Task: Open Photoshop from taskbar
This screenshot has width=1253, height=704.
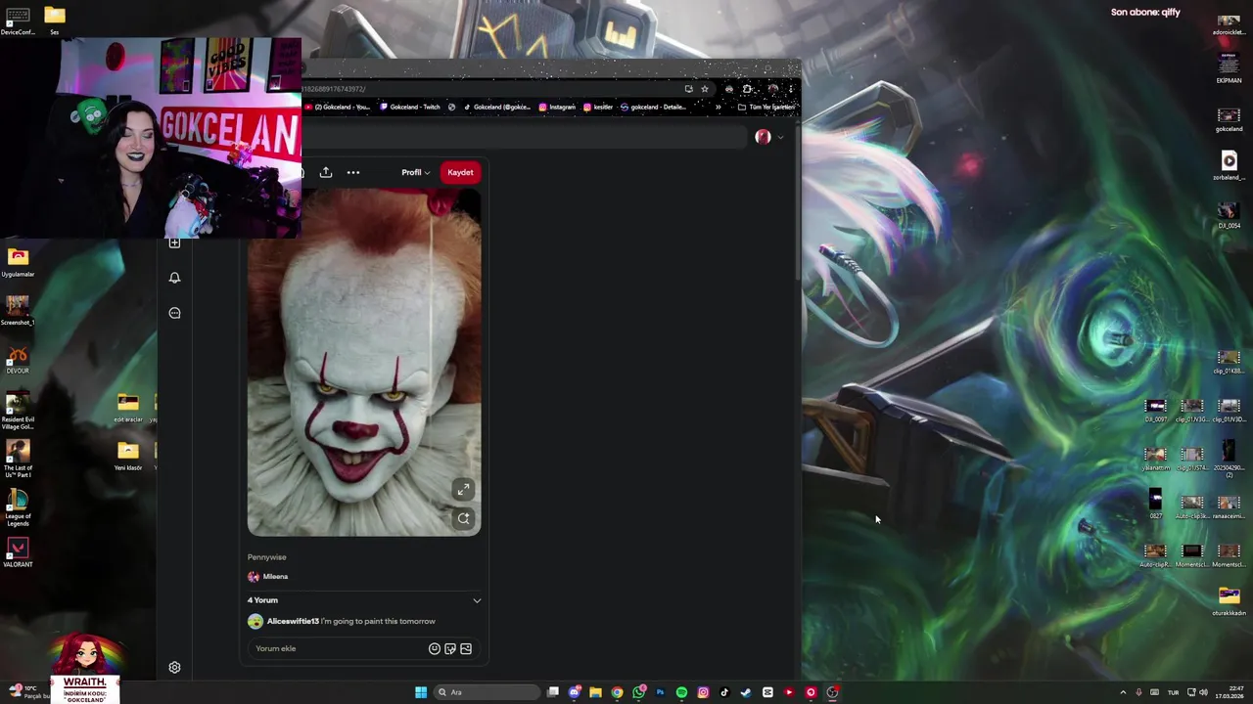Action: (660, 692)
